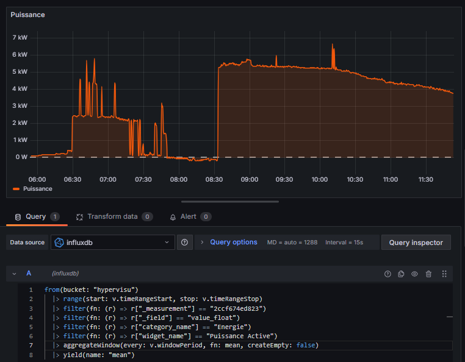Open the Query inspector
465x362 pixels.
[x=416, y=242]
